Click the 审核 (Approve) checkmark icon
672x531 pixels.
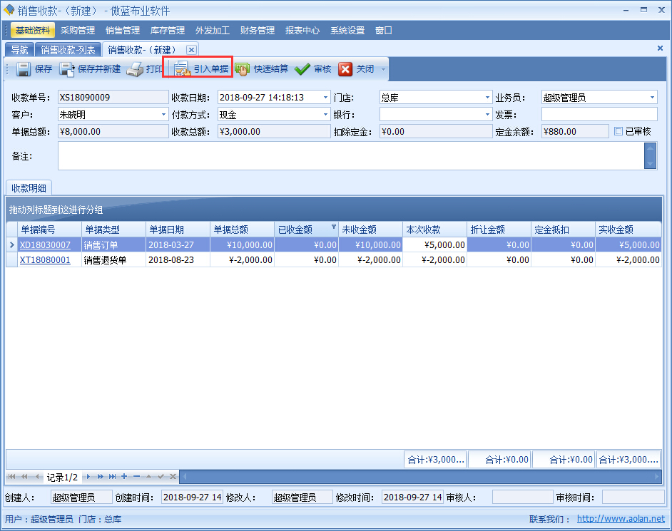point(302,69)
